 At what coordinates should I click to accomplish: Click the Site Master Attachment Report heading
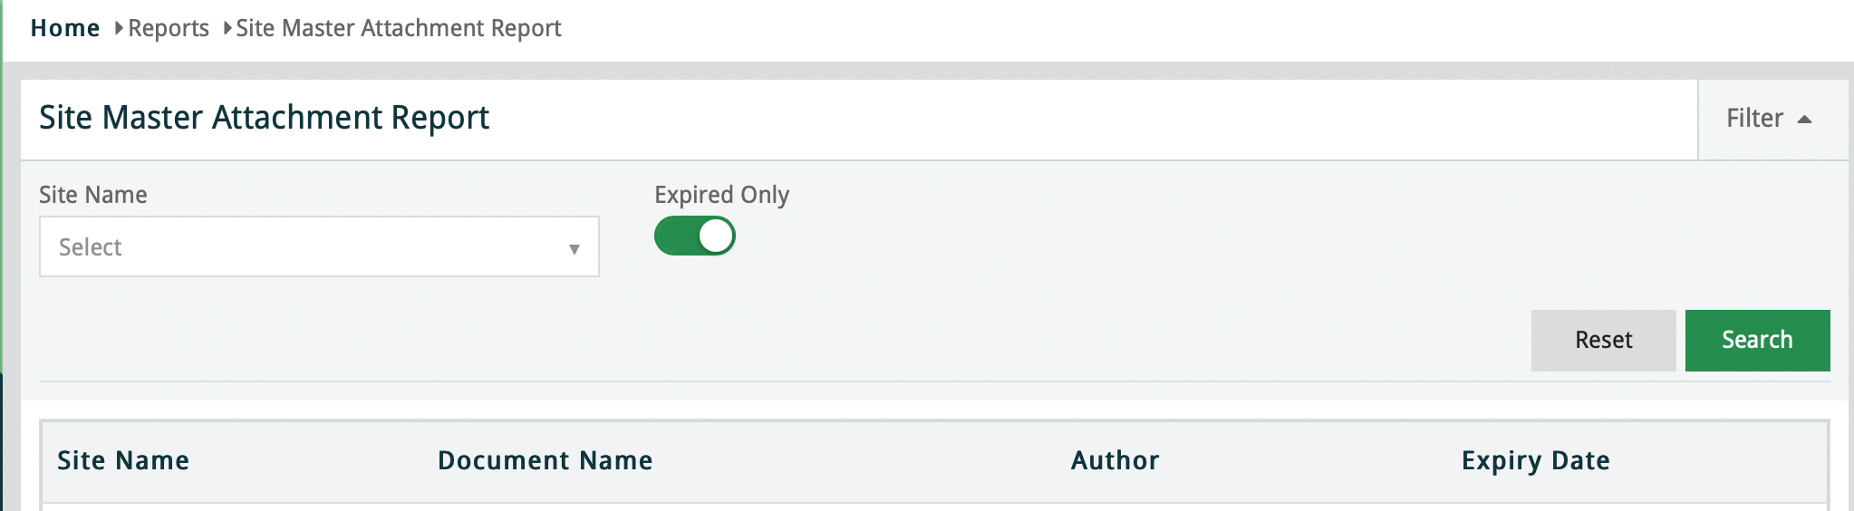tap(264, 118)
